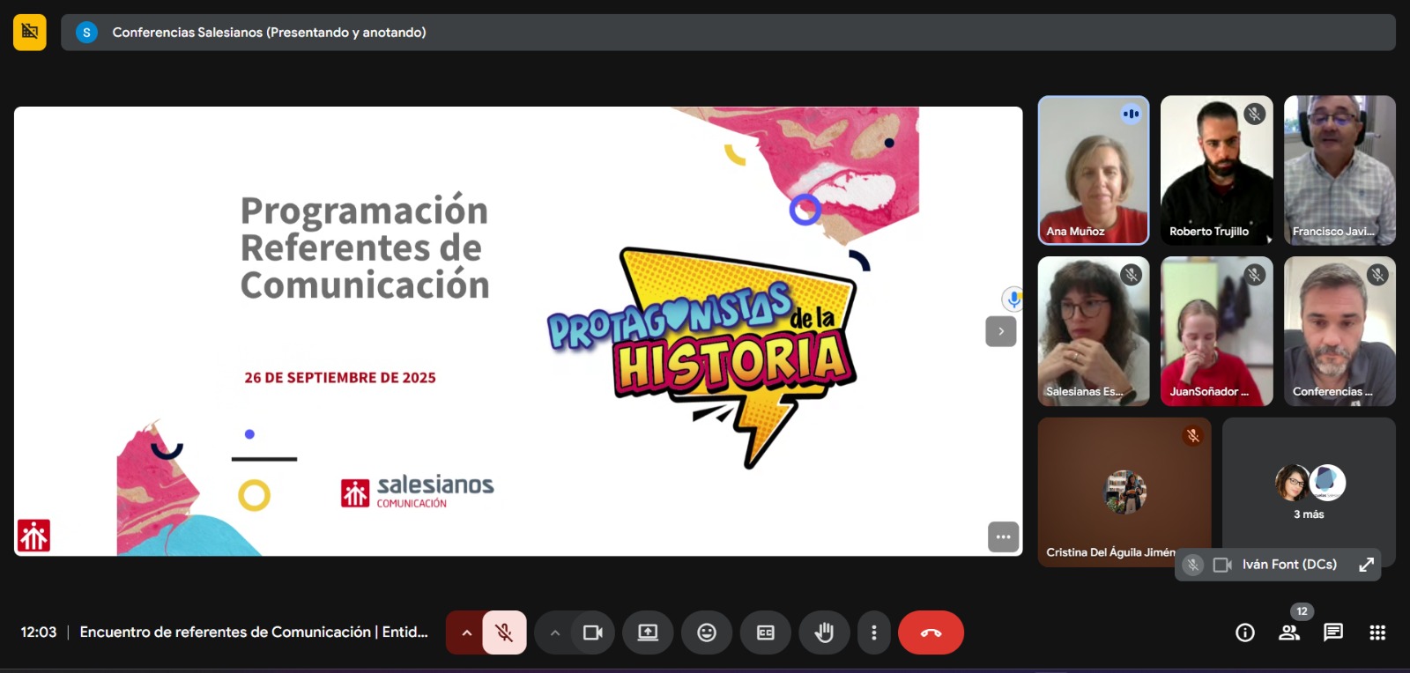The width and height of the screenshot is (1410, 673).
Task: Click the Iván Font (DCs) name label
Action: [1289, 565]
